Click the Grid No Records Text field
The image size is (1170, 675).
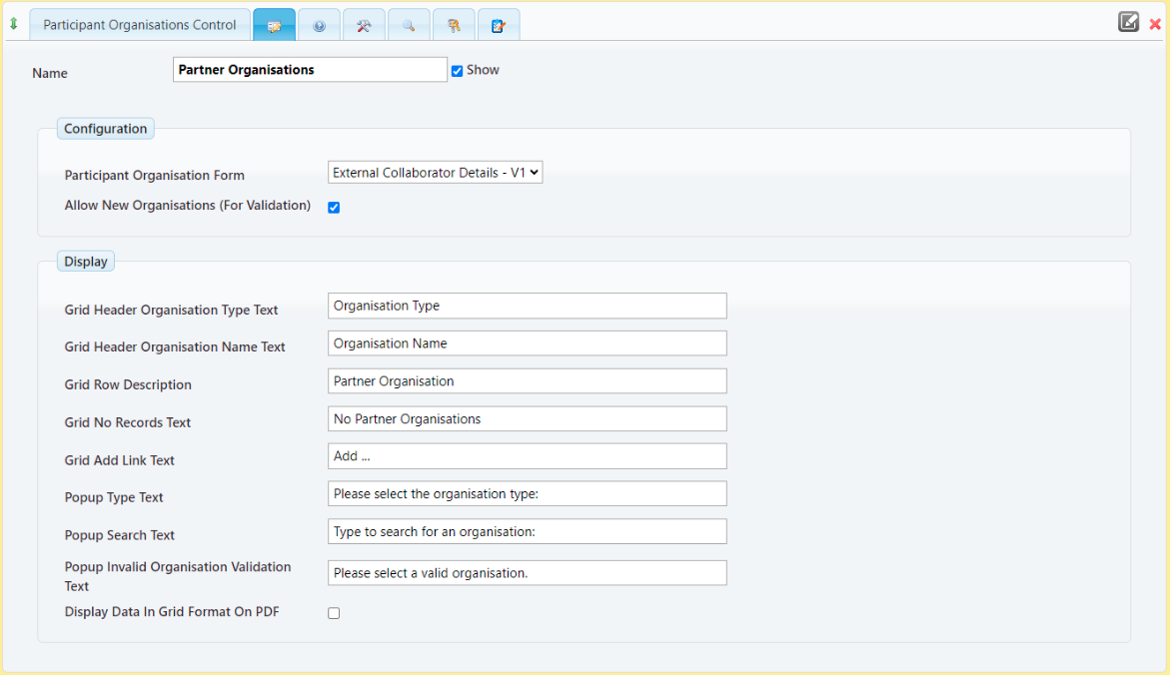pos(527,419)
